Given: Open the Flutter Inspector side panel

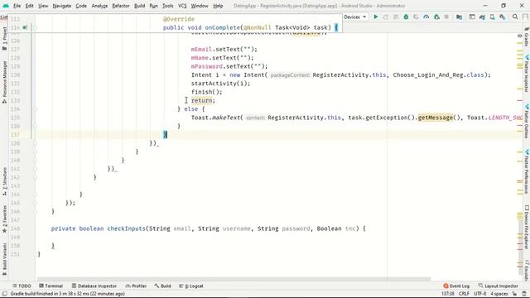Looking at the screenshot, I should pos(527,74).
